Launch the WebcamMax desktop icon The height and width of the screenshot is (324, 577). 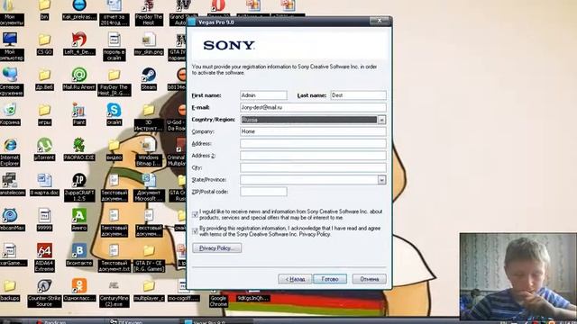point(10,216)
